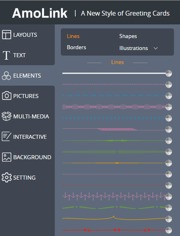Image resolution: width=180 pixels, height=236 pixels.
Task: Click the TEXT sidebar label
Action: tap(20, 55)
